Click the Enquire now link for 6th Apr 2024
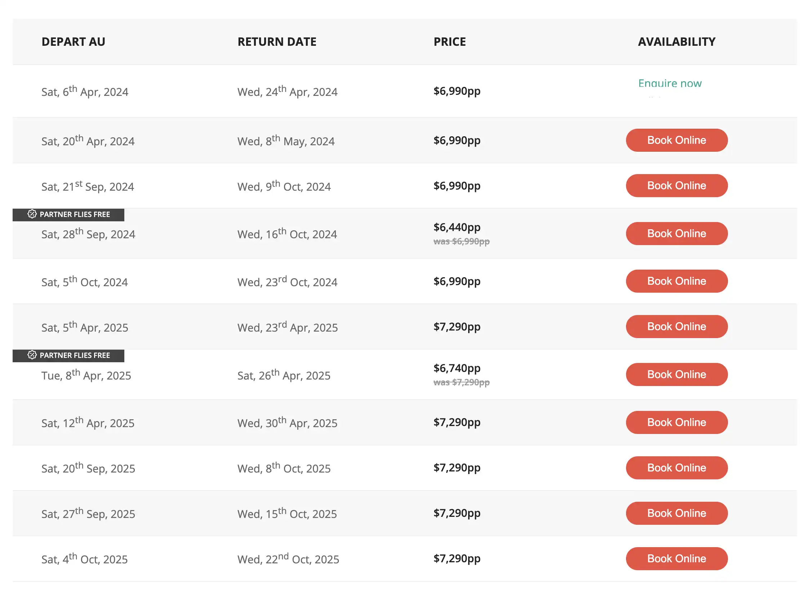Viewport: 808px width, 594px height. (670, 83)
